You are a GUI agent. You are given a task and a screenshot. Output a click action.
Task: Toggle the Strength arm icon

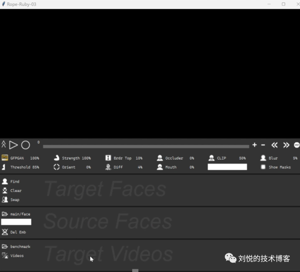click(x=57, y=158)
